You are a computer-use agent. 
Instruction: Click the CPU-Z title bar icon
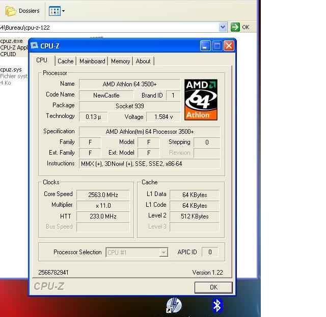pyautogui.click(x=35, y=46)
